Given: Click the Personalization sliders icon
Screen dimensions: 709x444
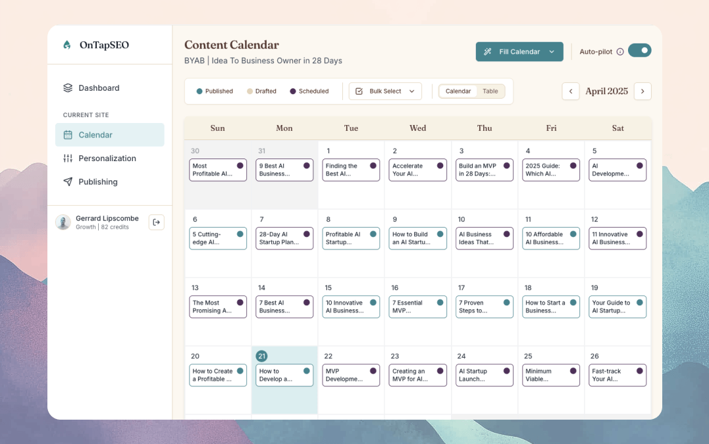Looking at the screenshot, I should tap(68, 159).
